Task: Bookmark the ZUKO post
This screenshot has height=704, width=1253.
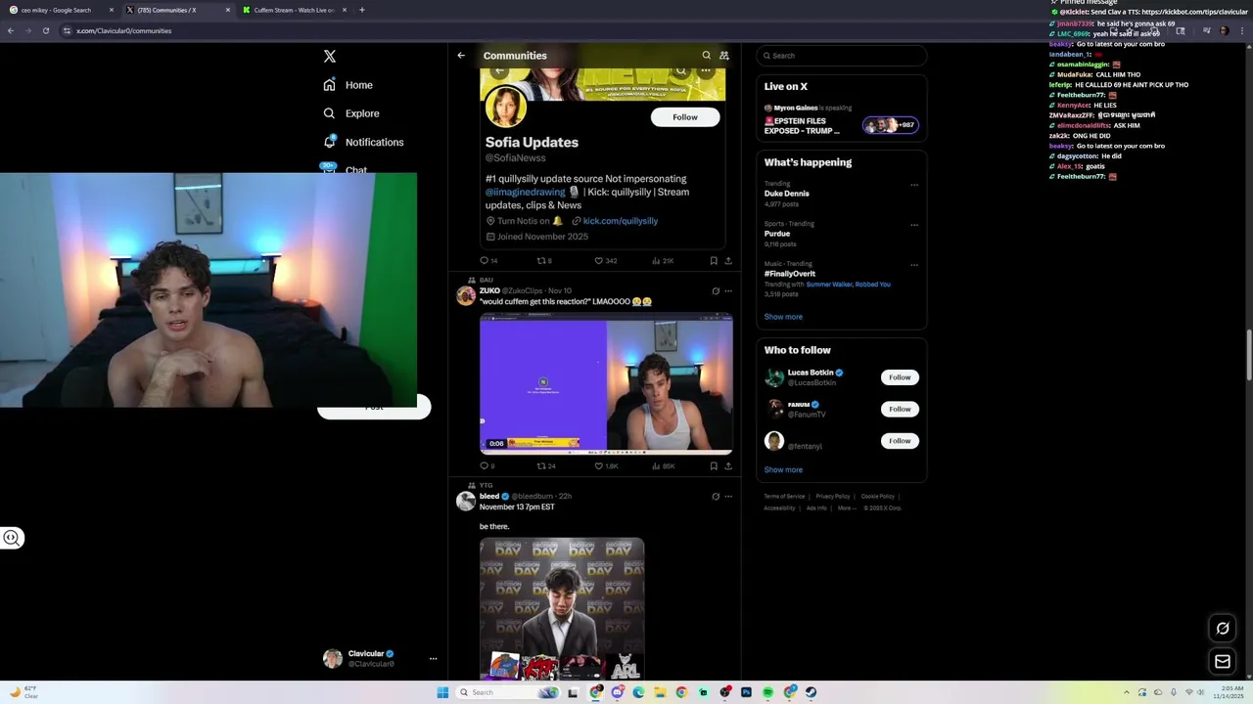Action: tap(714, 466)
